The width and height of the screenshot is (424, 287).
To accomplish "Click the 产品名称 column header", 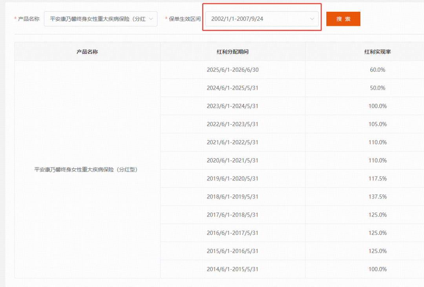I will 87,52.
